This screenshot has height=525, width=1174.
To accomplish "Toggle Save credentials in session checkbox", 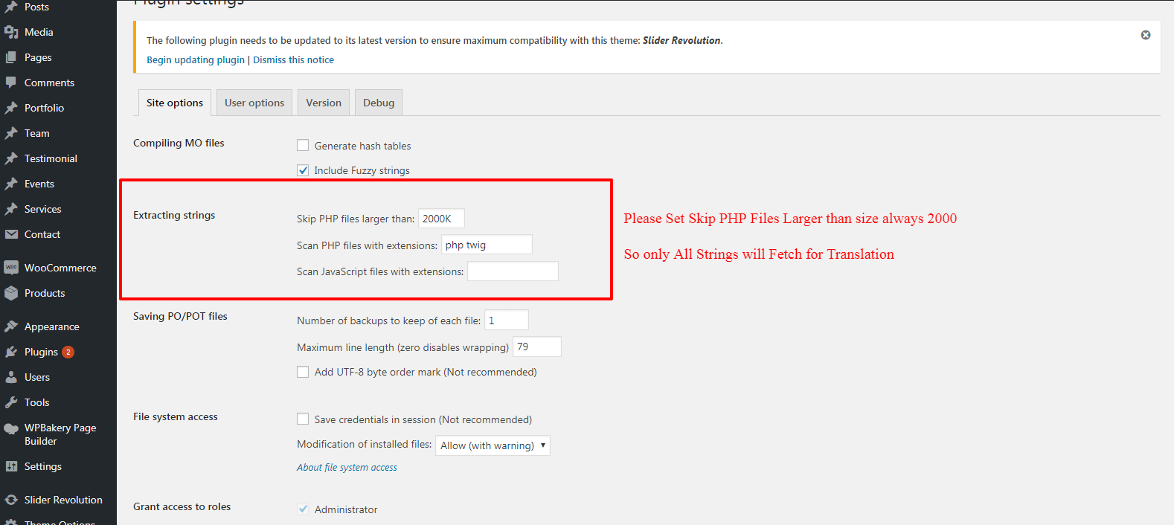I will click(x=303, y=419).
